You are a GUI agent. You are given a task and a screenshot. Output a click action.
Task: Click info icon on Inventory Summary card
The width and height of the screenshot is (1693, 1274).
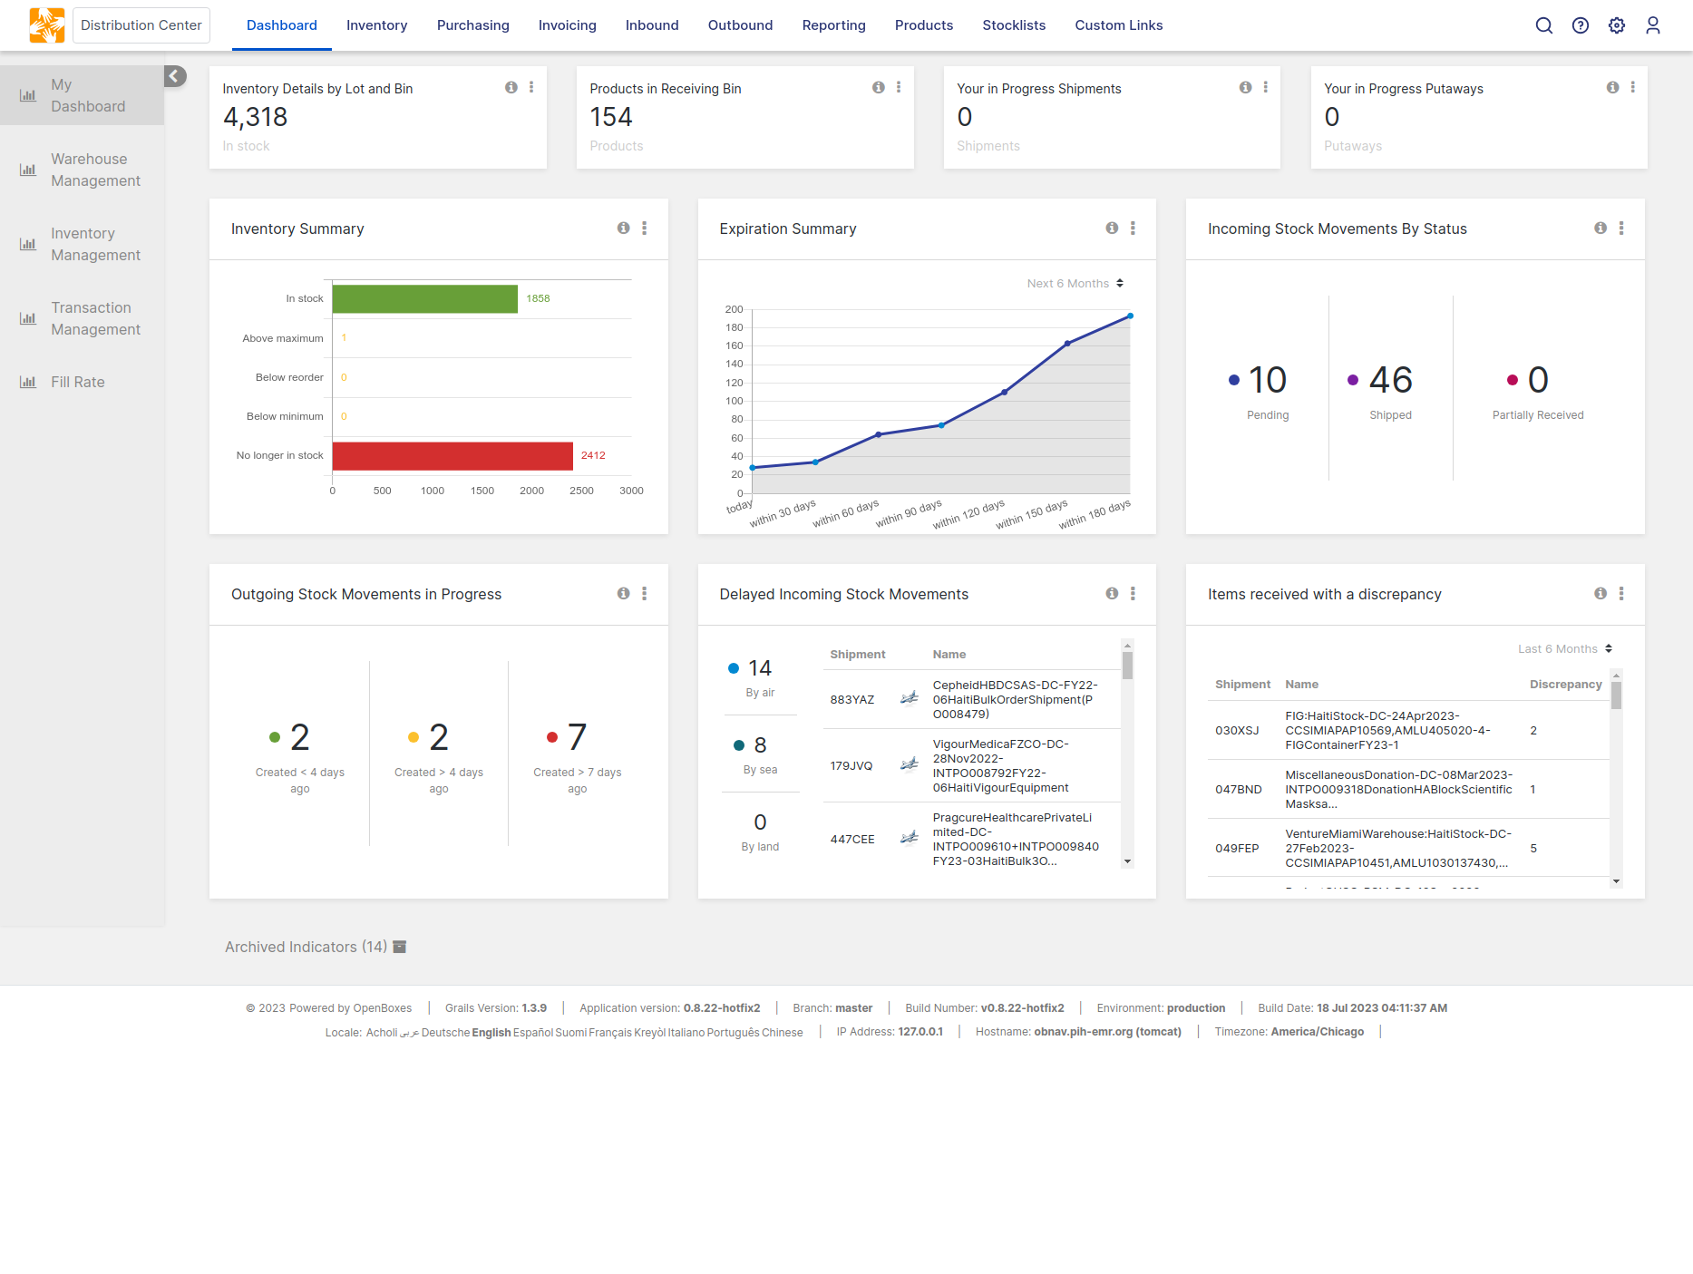(x=623, y=229)
